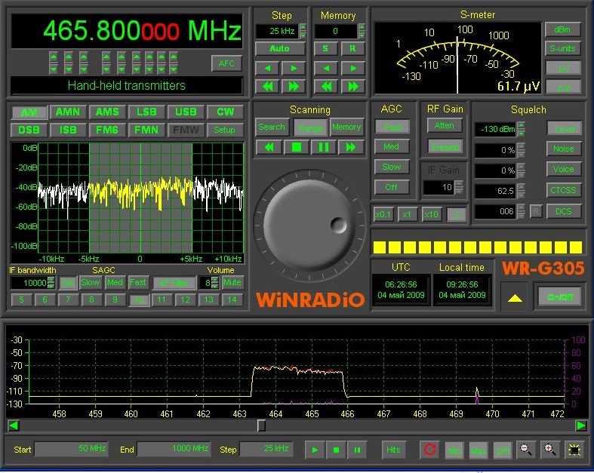Screen dimensions: 594x473
Task: Select USB demodulation mode
Action: click(x=186, y=112)
